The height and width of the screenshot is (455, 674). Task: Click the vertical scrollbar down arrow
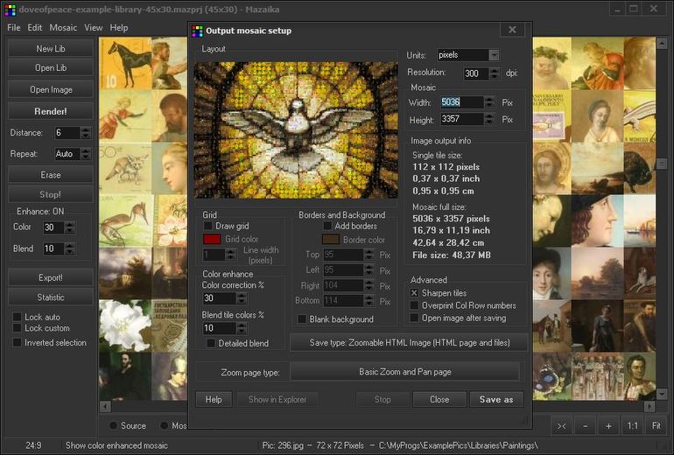click(662, 394)
